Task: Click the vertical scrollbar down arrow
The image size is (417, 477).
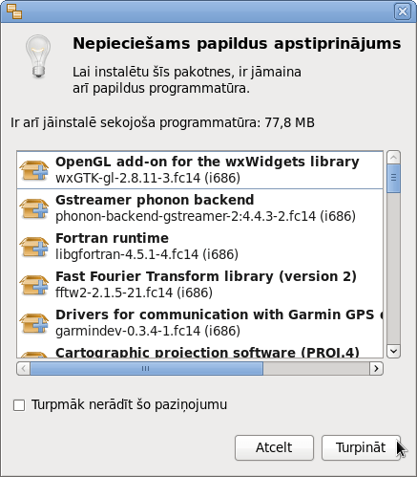Action: coord(393,352)
